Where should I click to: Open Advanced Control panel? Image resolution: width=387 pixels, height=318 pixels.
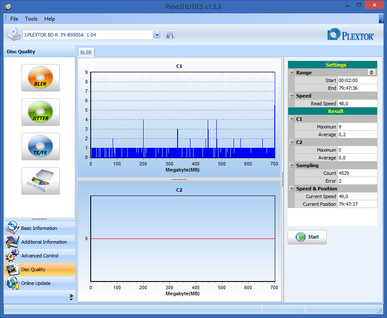(x=40, y=256)
